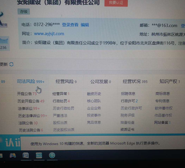This screenshot has height=168, width=185.
Task: Open 法律诉讼 99+ entry
Action: click(x=29, y=108)
